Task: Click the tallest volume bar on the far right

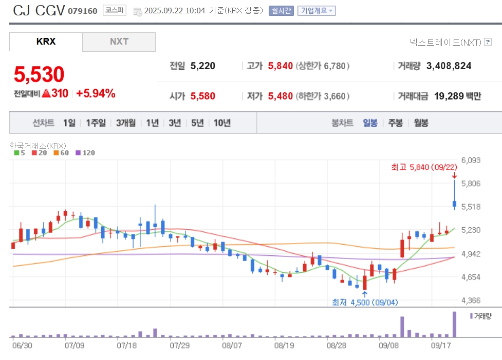Action: coord(454,324)
